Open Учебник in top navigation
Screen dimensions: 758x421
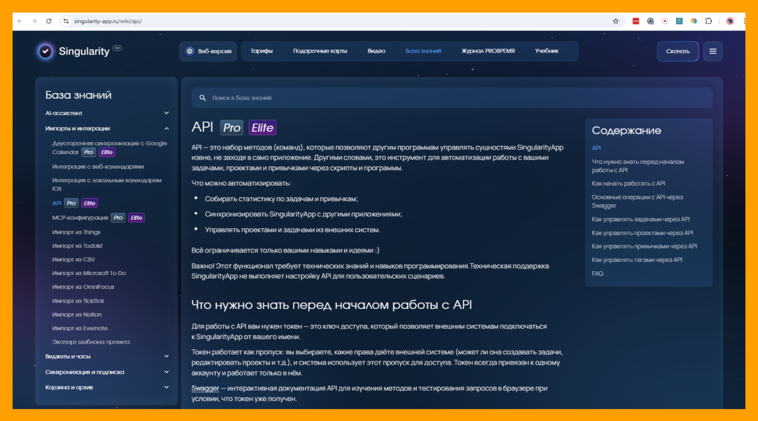coord(546,51)
